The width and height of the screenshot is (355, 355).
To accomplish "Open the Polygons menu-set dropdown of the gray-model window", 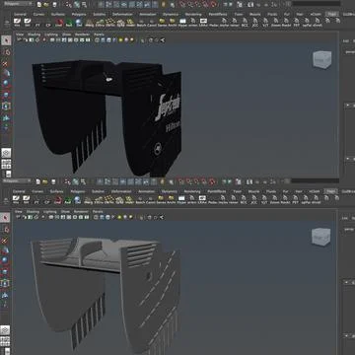I will (x=17, y=181).
